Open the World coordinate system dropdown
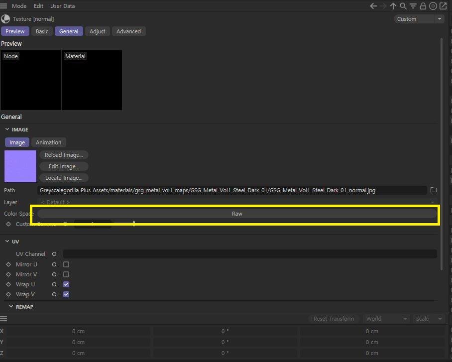 point(386,319)
